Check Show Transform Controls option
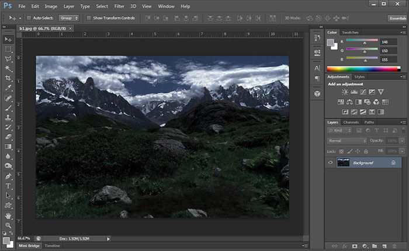The image size is (409, 251). (89, 18)
